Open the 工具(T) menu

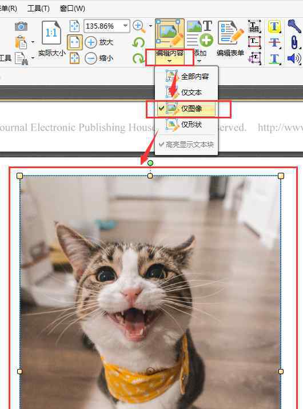tap(38, 9)
